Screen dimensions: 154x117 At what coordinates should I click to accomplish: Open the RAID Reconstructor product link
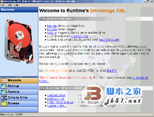60,102
